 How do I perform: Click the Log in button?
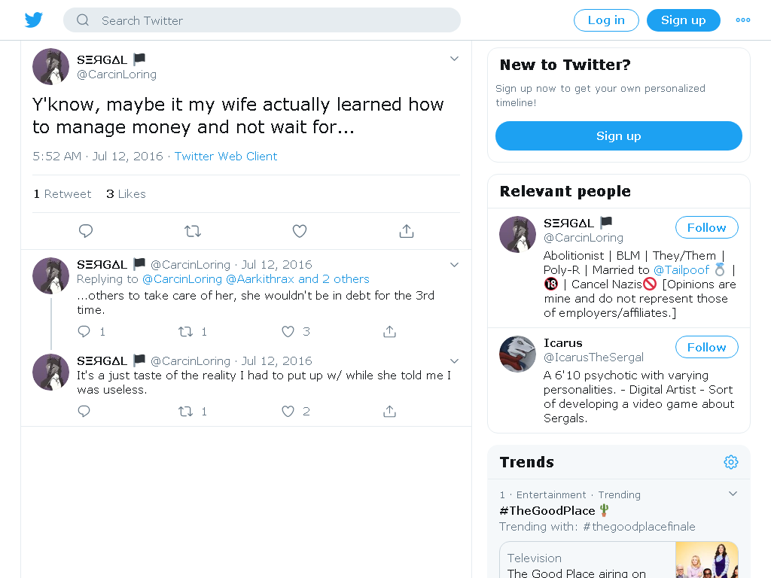(x=606, y=20)
